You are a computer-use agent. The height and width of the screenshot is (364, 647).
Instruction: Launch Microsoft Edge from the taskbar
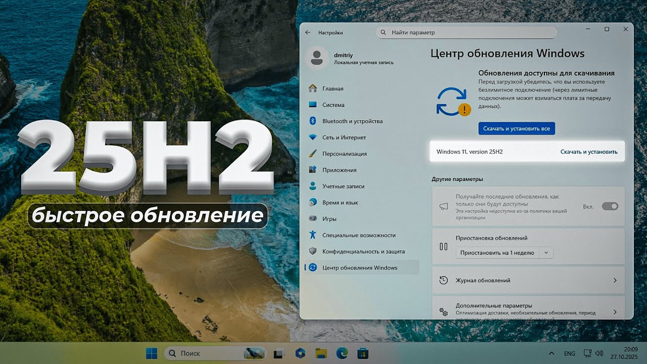click(x=341, y=353)
